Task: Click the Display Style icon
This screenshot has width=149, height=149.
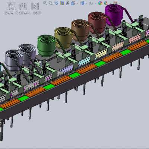Action: (x=82, y=3)
